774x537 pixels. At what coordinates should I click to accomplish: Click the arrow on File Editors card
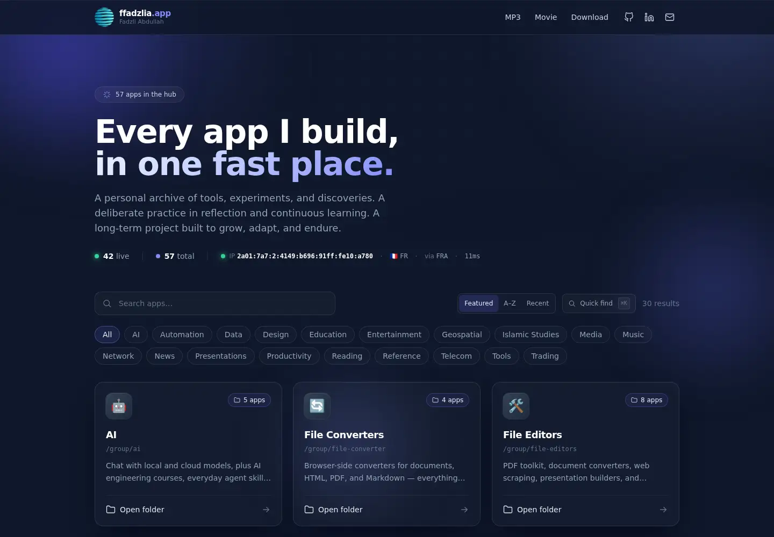click(663, 510)
